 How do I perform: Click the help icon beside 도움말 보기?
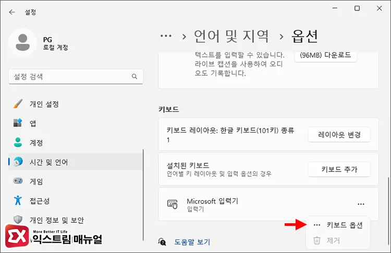(162, 242)
